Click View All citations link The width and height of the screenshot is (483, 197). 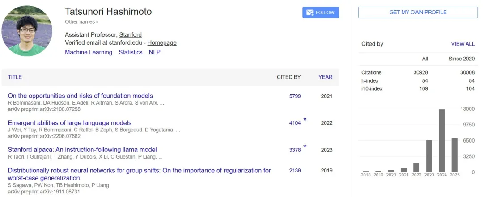463,44
